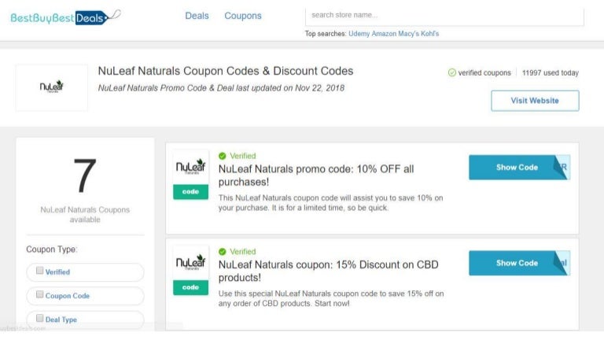Enable the Verified coupon type checkbox
The image size is (604, 340).
pos(39,272)
